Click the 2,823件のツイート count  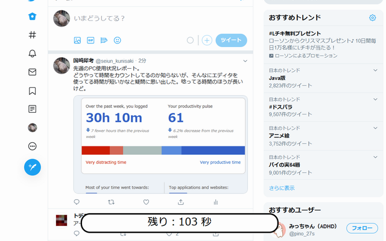coord(290,86)
